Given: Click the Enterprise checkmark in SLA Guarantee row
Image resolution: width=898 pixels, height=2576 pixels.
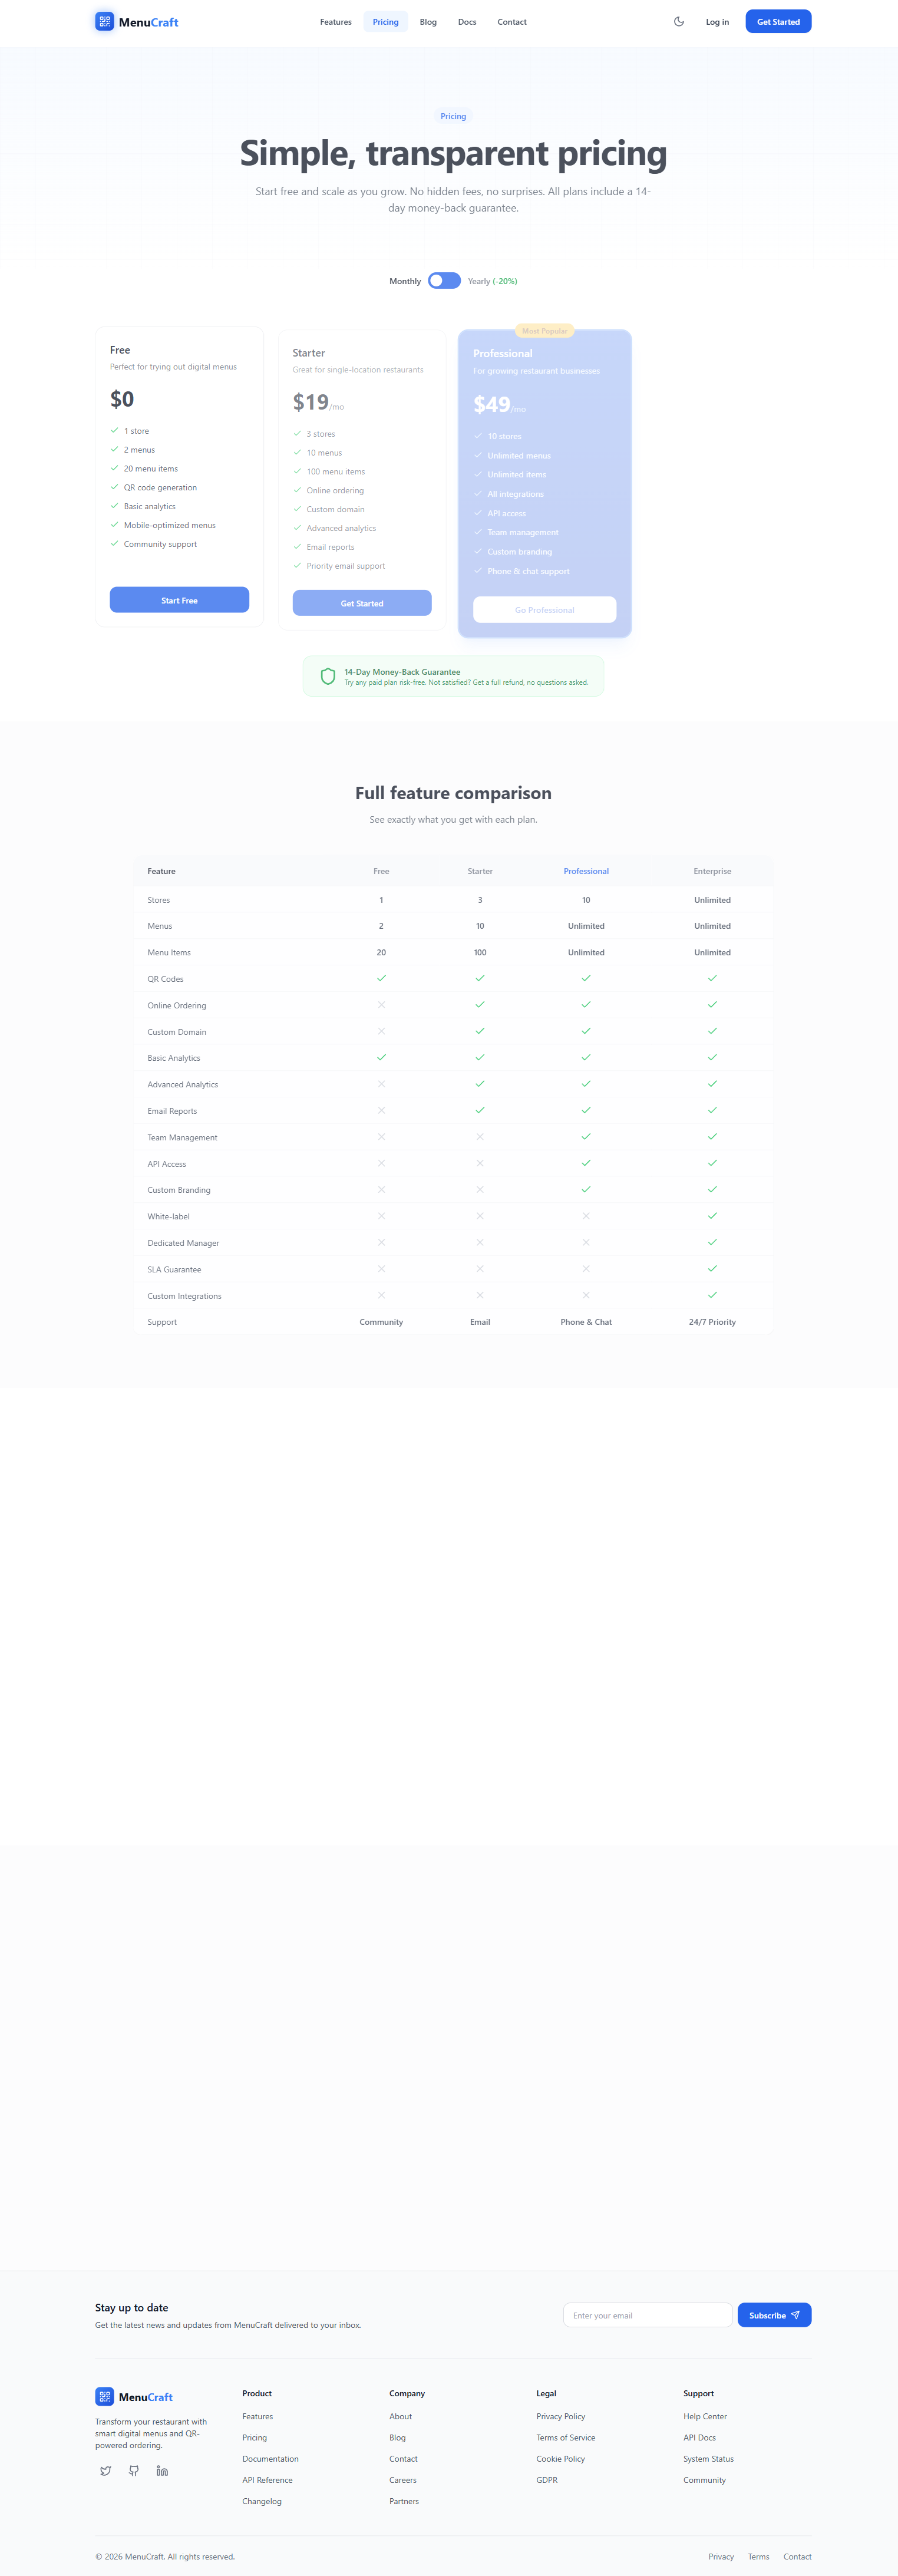Looking at the screenshot, I should [x=712, y=1269].
